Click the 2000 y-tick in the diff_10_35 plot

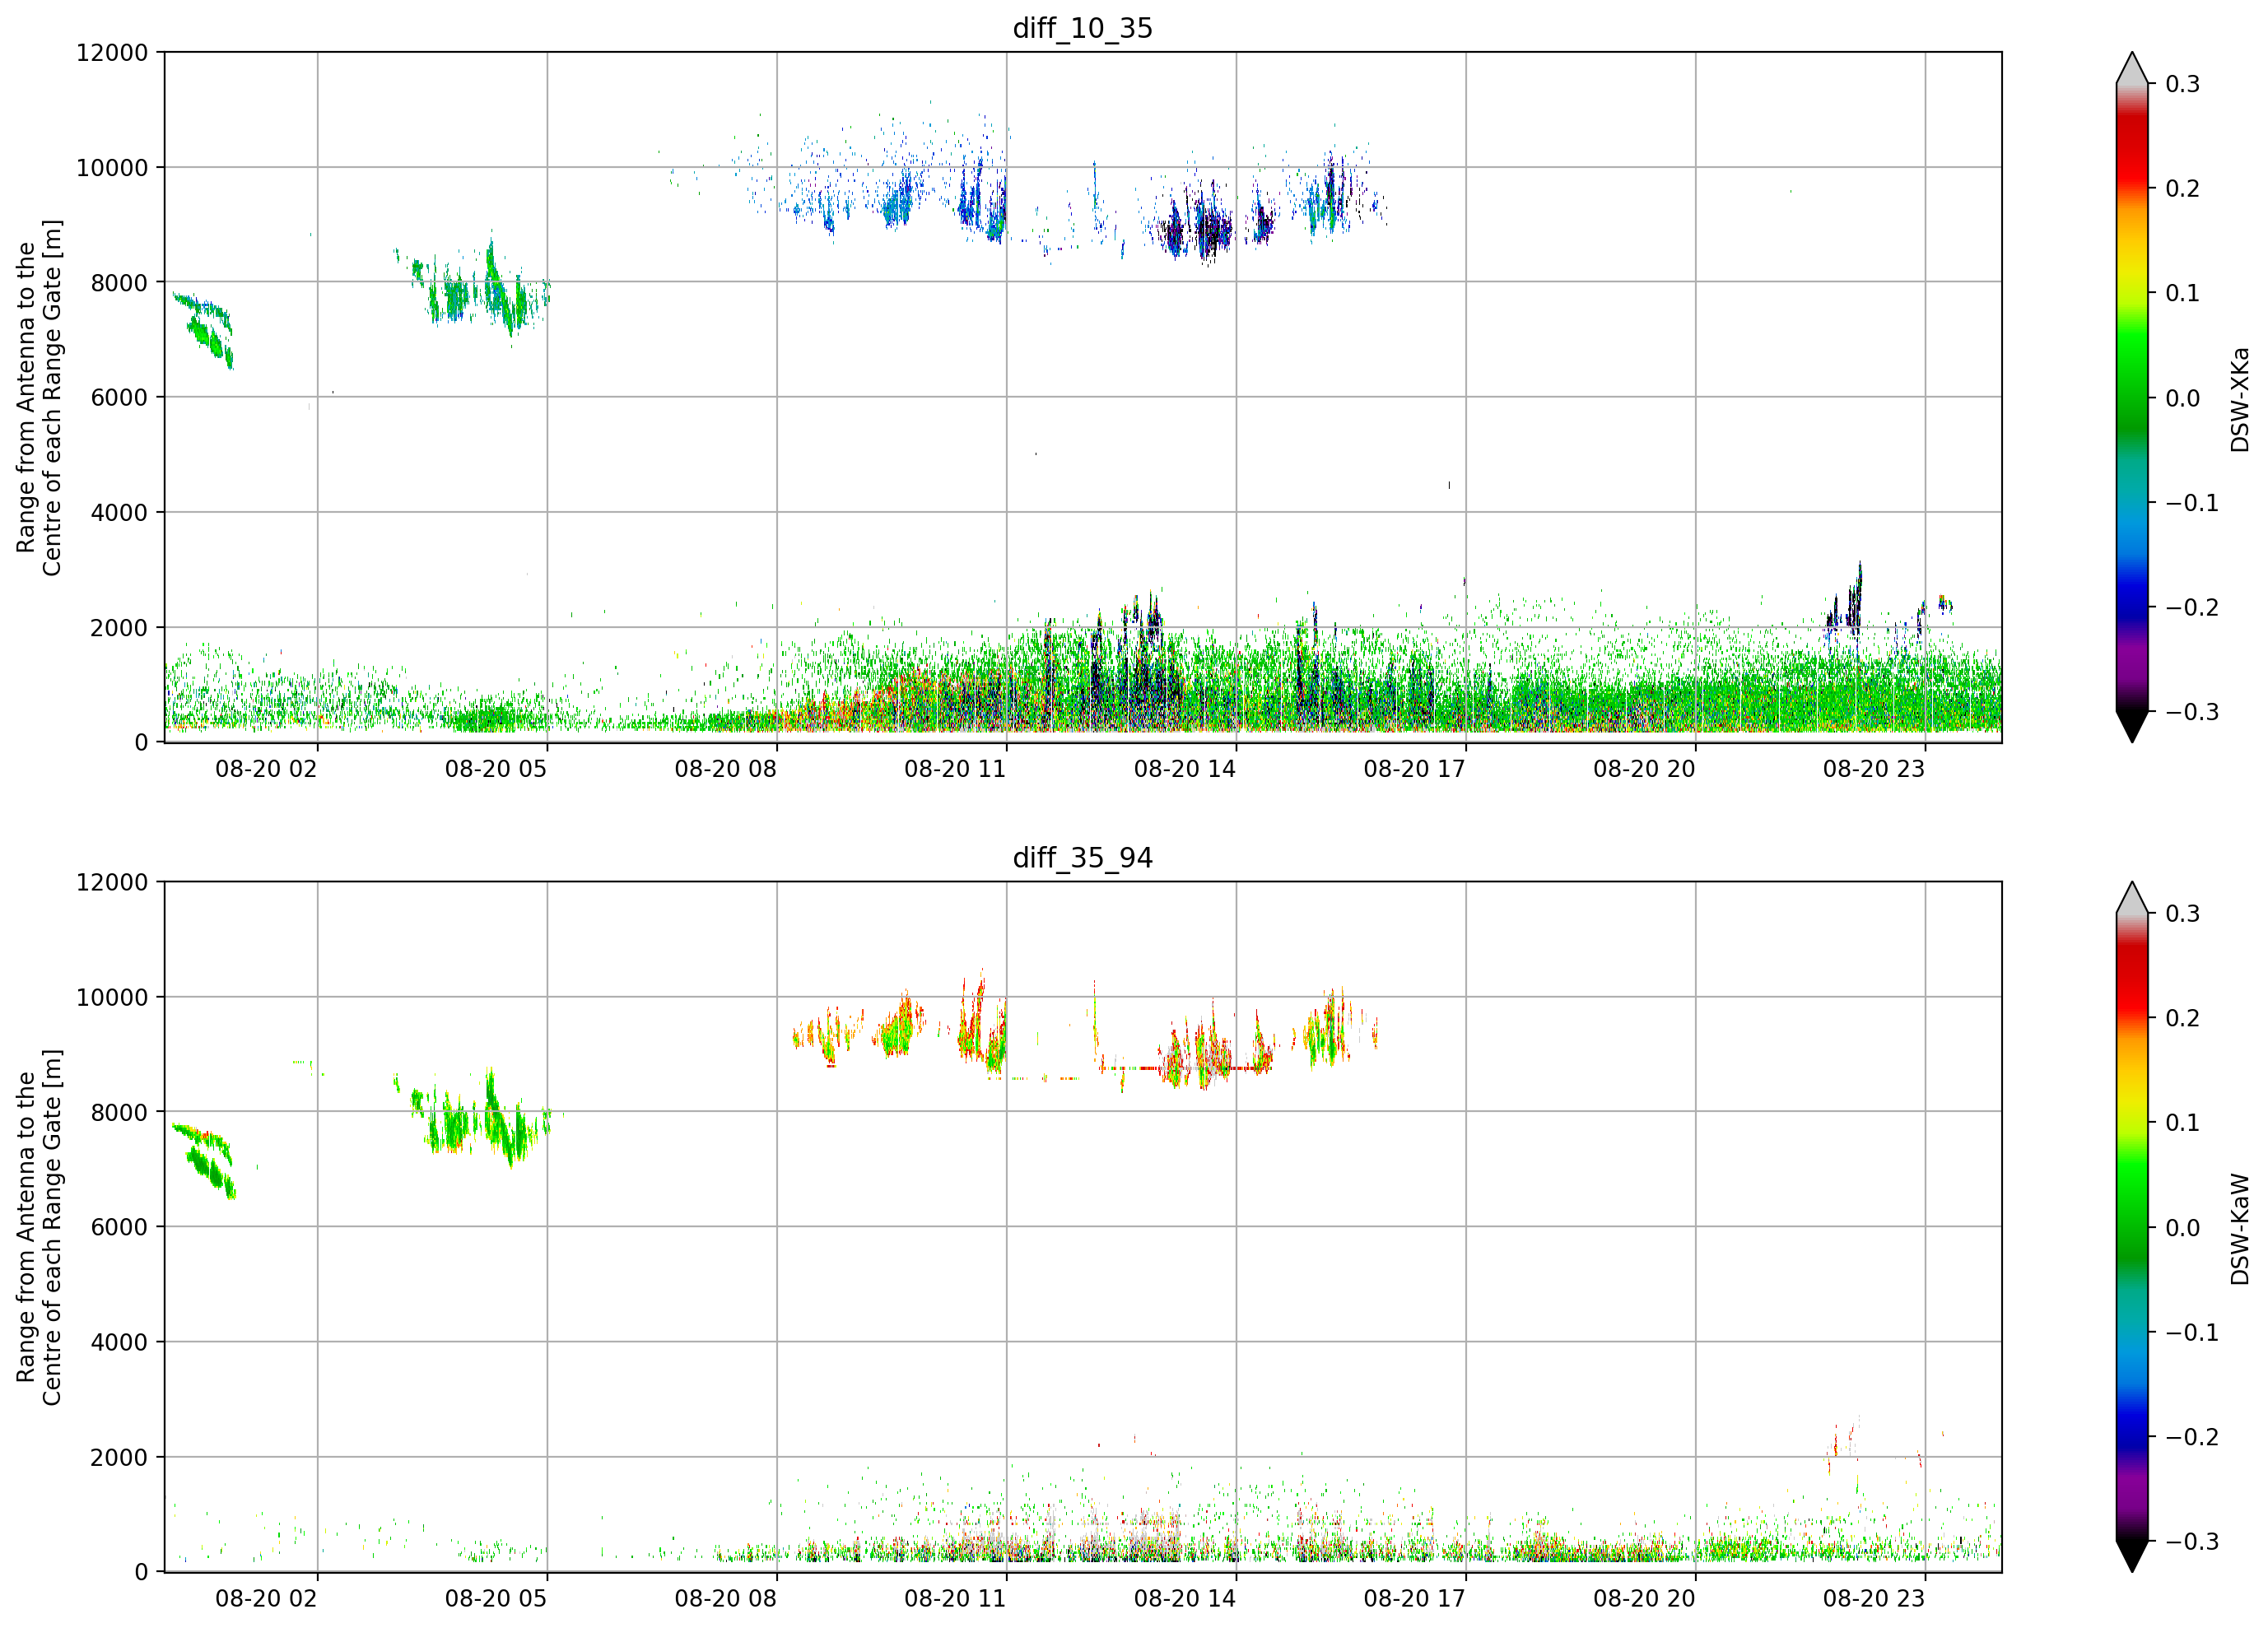119,628
